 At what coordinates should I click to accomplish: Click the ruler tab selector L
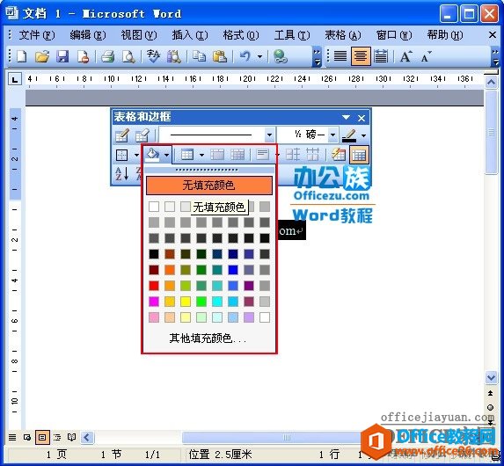pos(15,79)
